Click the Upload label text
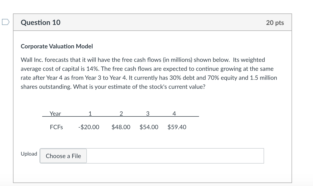Screen dimensions: 313x186 (29, 154)
